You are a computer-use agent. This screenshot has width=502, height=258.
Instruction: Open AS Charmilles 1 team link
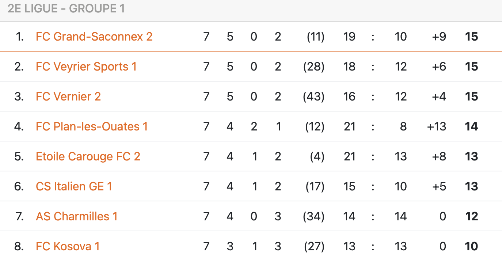[77, 216]
